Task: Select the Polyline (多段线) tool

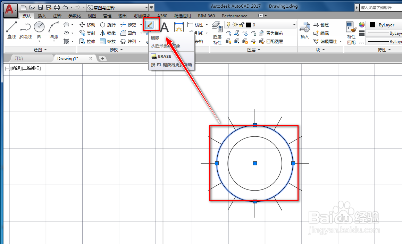Action: [25, 30]
